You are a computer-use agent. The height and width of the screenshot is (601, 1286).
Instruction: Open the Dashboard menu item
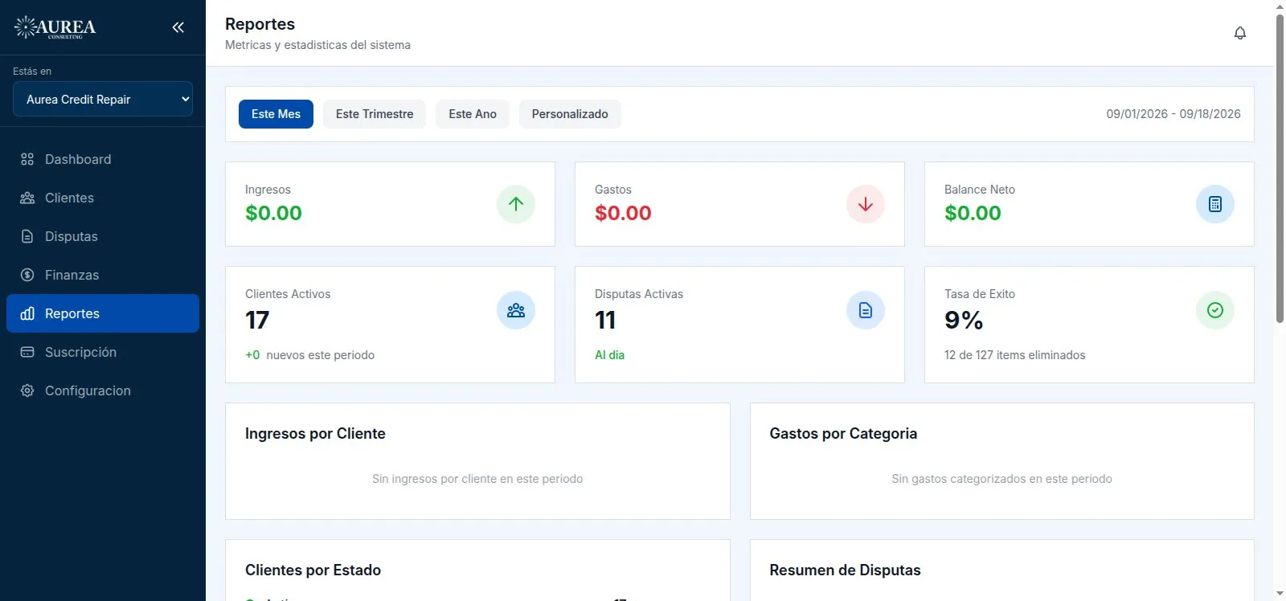tap(103, 159)
